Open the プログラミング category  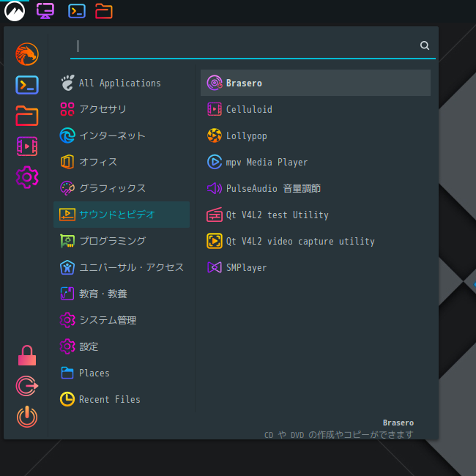click(x=122, y=241)
